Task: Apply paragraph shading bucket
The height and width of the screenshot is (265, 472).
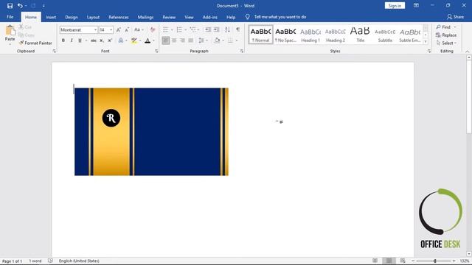Action: [217, 40]
